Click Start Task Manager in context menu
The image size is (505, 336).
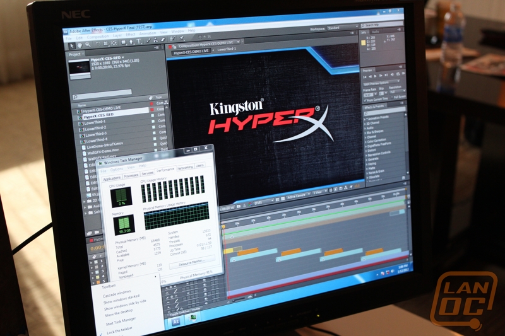tap(121, 322)
